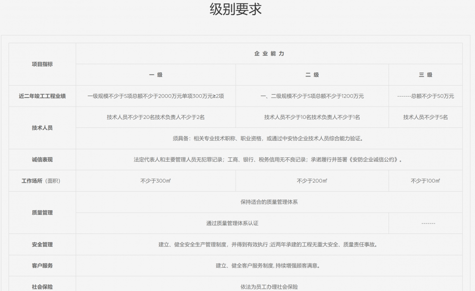Select the 二级 column header
This screenshot has height=291, width=475.
point(312,75)
